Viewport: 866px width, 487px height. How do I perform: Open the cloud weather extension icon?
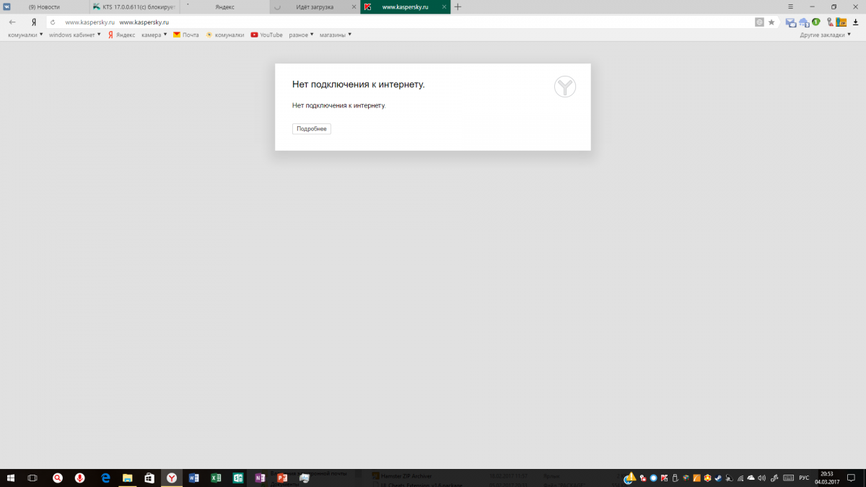[x=803, y=22]
